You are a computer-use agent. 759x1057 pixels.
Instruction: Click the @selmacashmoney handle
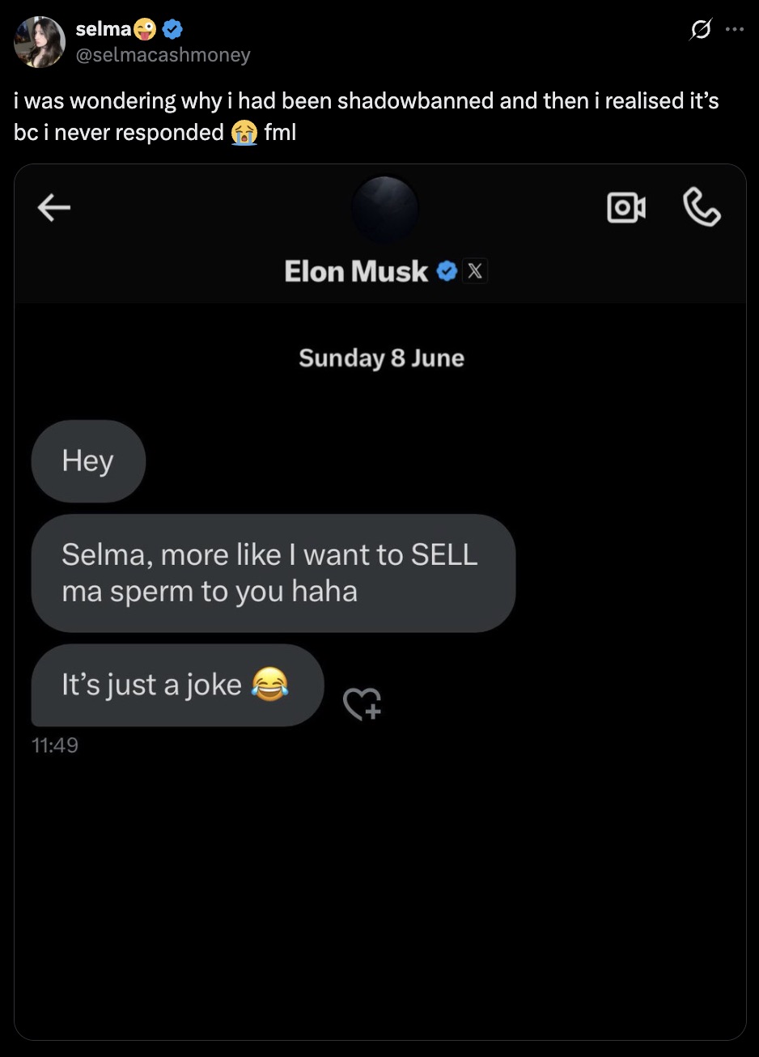click(x=163, y=55)
